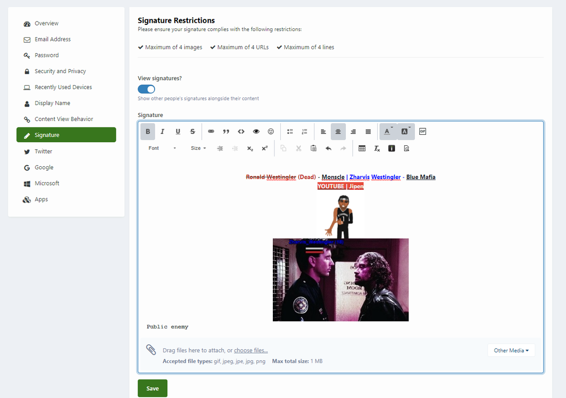Click the paperclip attachment icon
This screenshot has width=566, height=398.
151,350
